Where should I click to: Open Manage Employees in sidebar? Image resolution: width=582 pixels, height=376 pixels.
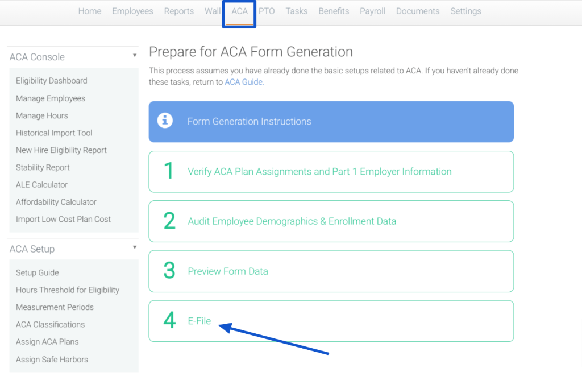(51, 98)
